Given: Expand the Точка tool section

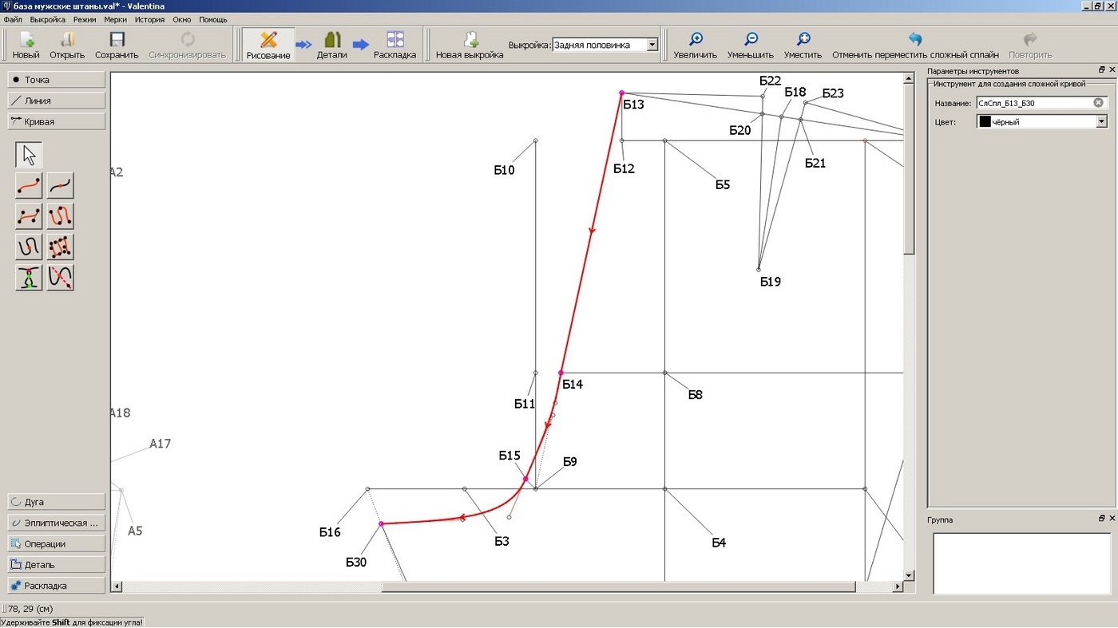Looking at the screenshot, I should [x=56, y=80].
